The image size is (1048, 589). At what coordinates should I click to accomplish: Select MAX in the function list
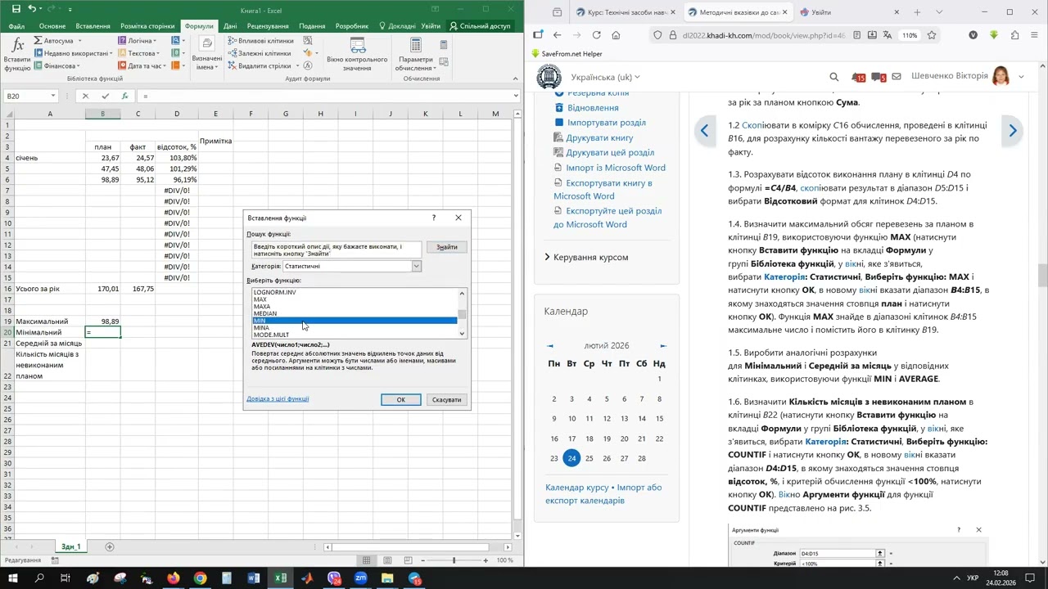click(260, 299)
